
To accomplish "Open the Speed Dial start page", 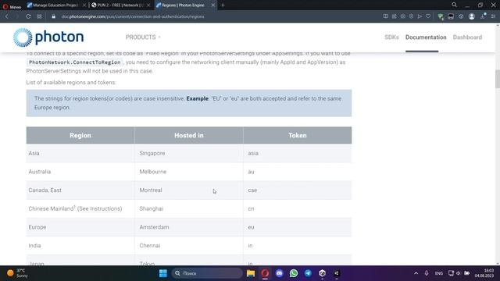I will [39, 16].
